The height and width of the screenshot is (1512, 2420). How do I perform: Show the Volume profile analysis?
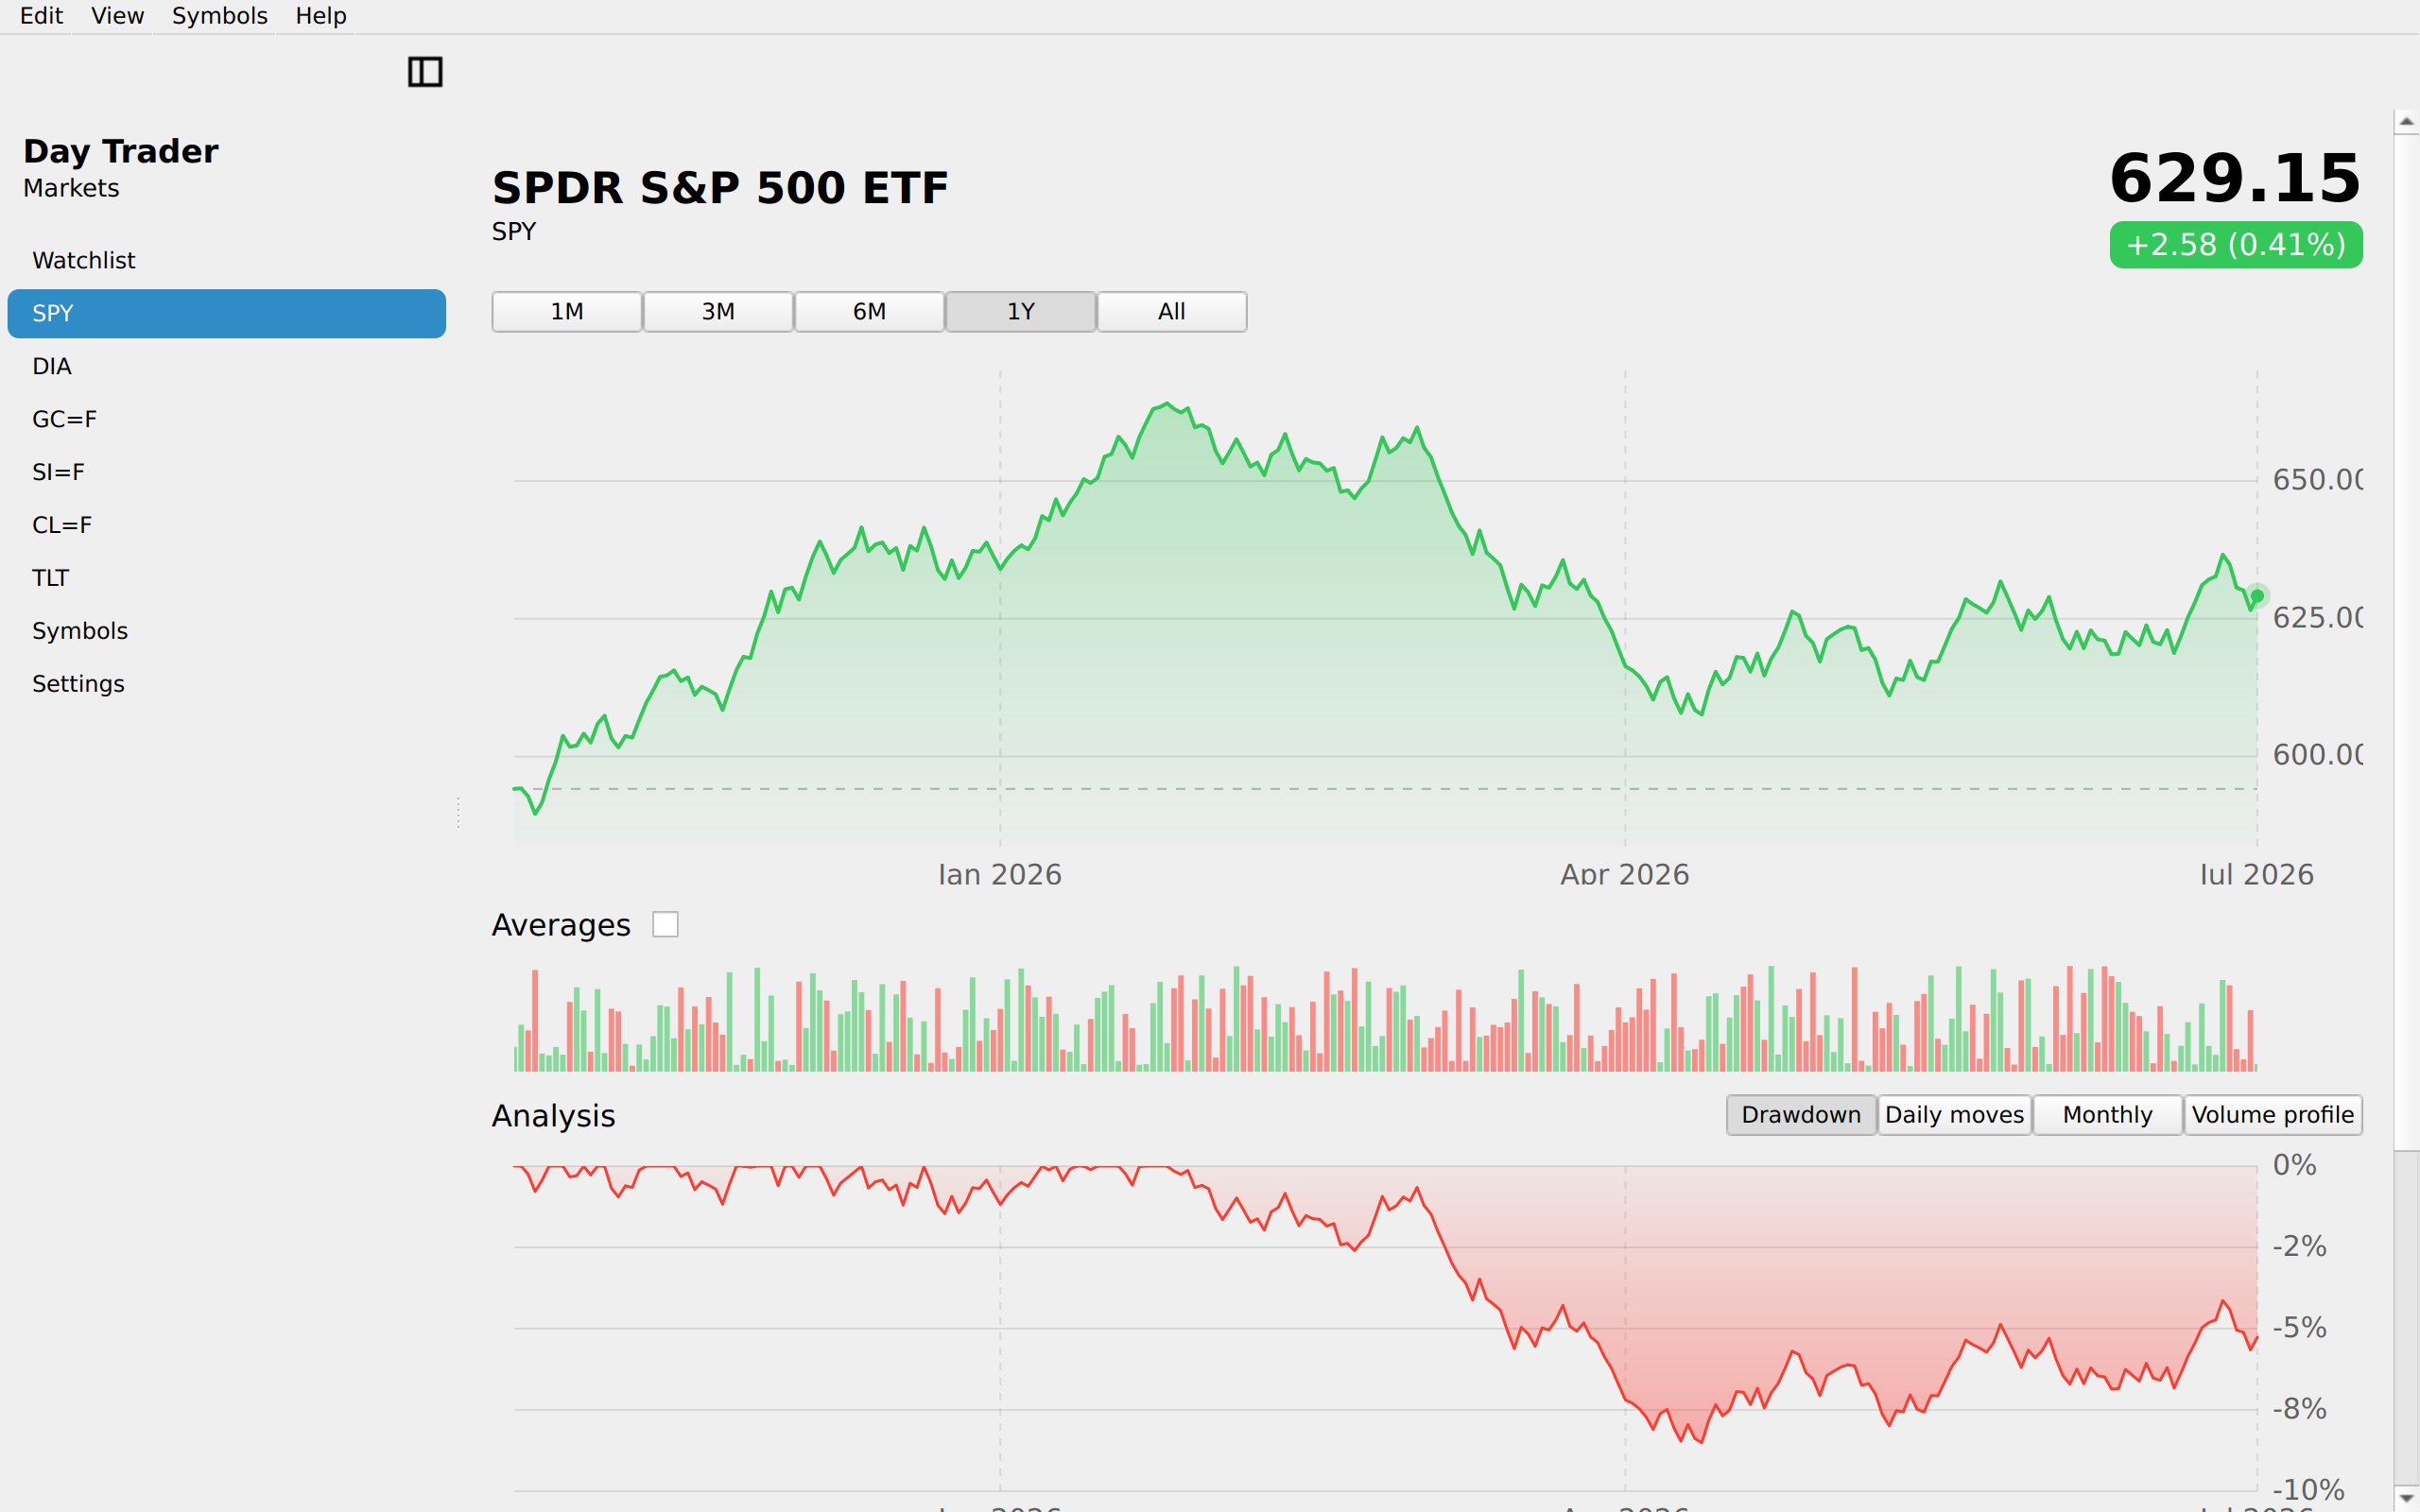coord(2273,1115)
